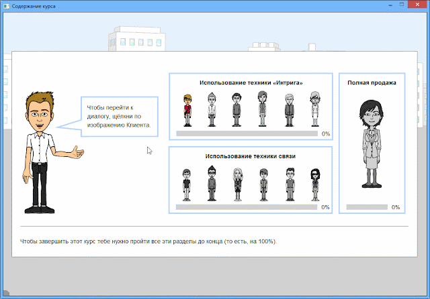This screenshot has height=299, width=430.
Task: Click the app icon in the title bar
Action: (6, 6)
